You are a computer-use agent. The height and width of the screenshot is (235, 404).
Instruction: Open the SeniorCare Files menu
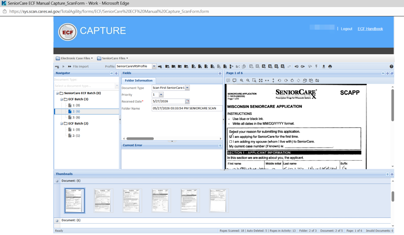112,58
